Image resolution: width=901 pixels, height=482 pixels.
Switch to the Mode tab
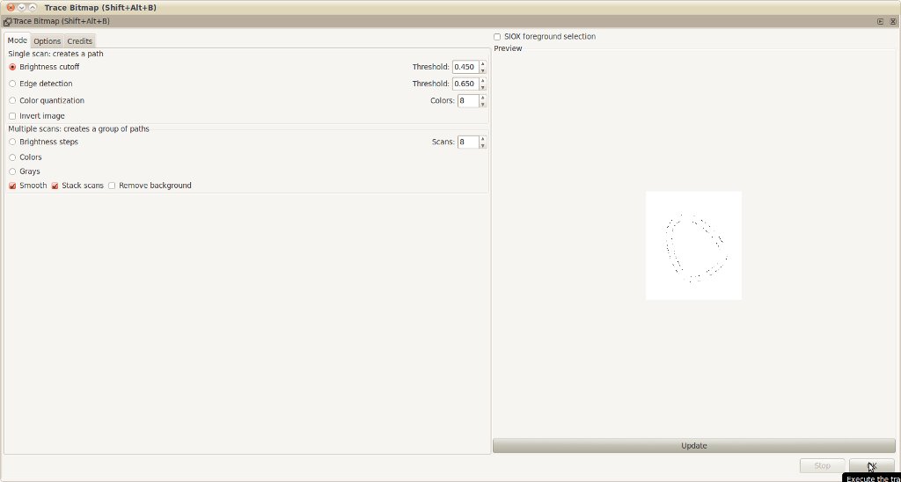pos(18,40)
